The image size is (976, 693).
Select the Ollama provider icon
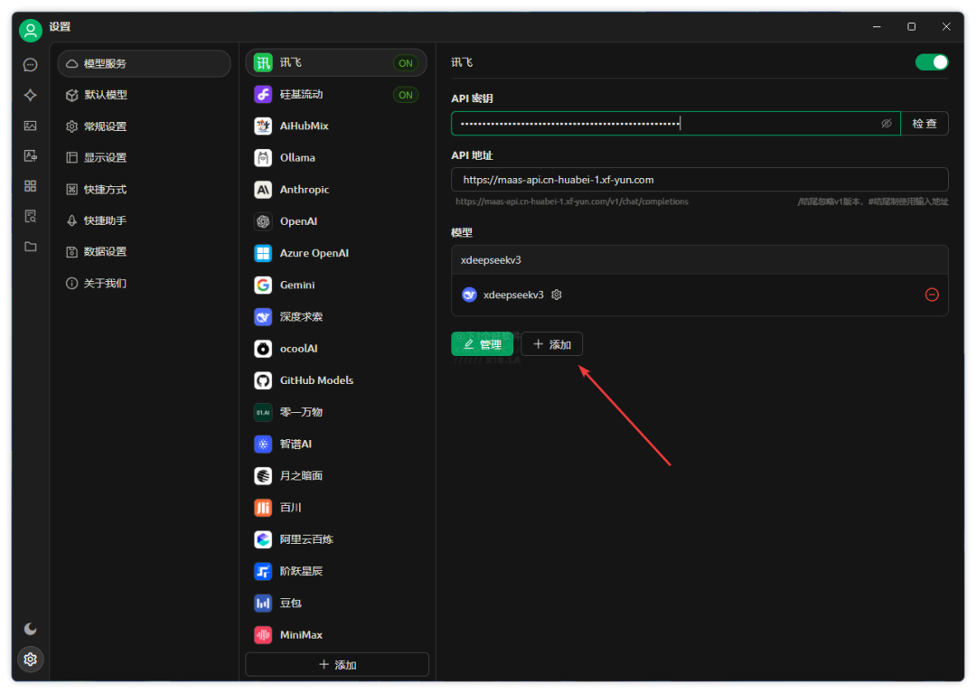263,157
